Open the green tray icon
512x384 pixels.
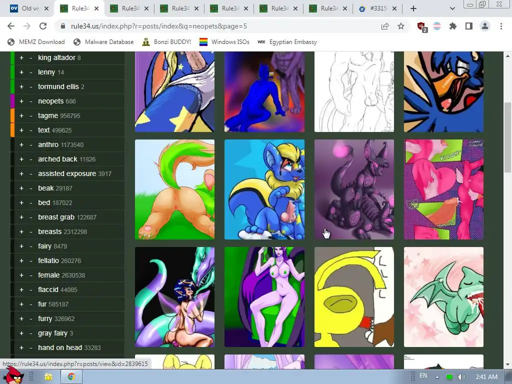click(x=449, y=377)
